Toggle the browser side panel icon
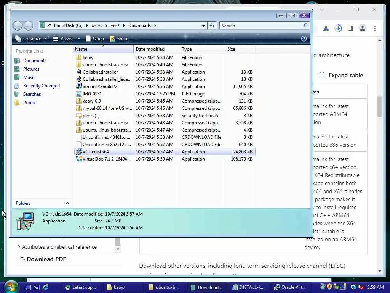Image resolution: width=390 pixels, height=293 pixels. (x=350, y=28)
